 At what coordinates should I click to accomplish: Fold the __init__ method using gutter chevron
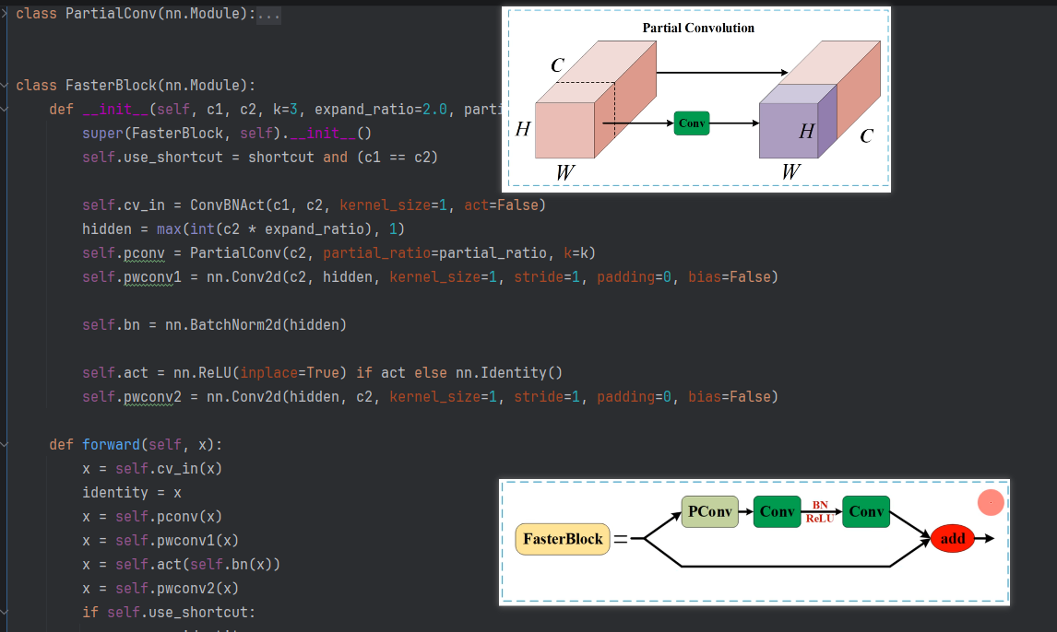pyautogui.click(x=4, y=110)
